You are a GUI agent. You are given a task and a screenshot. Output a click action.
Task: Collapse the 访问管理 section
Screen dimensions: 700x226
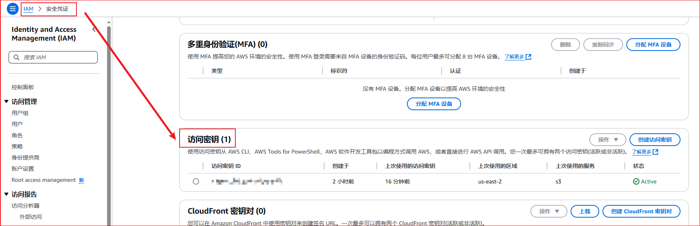pyautogui.click(x=6, y=101)
